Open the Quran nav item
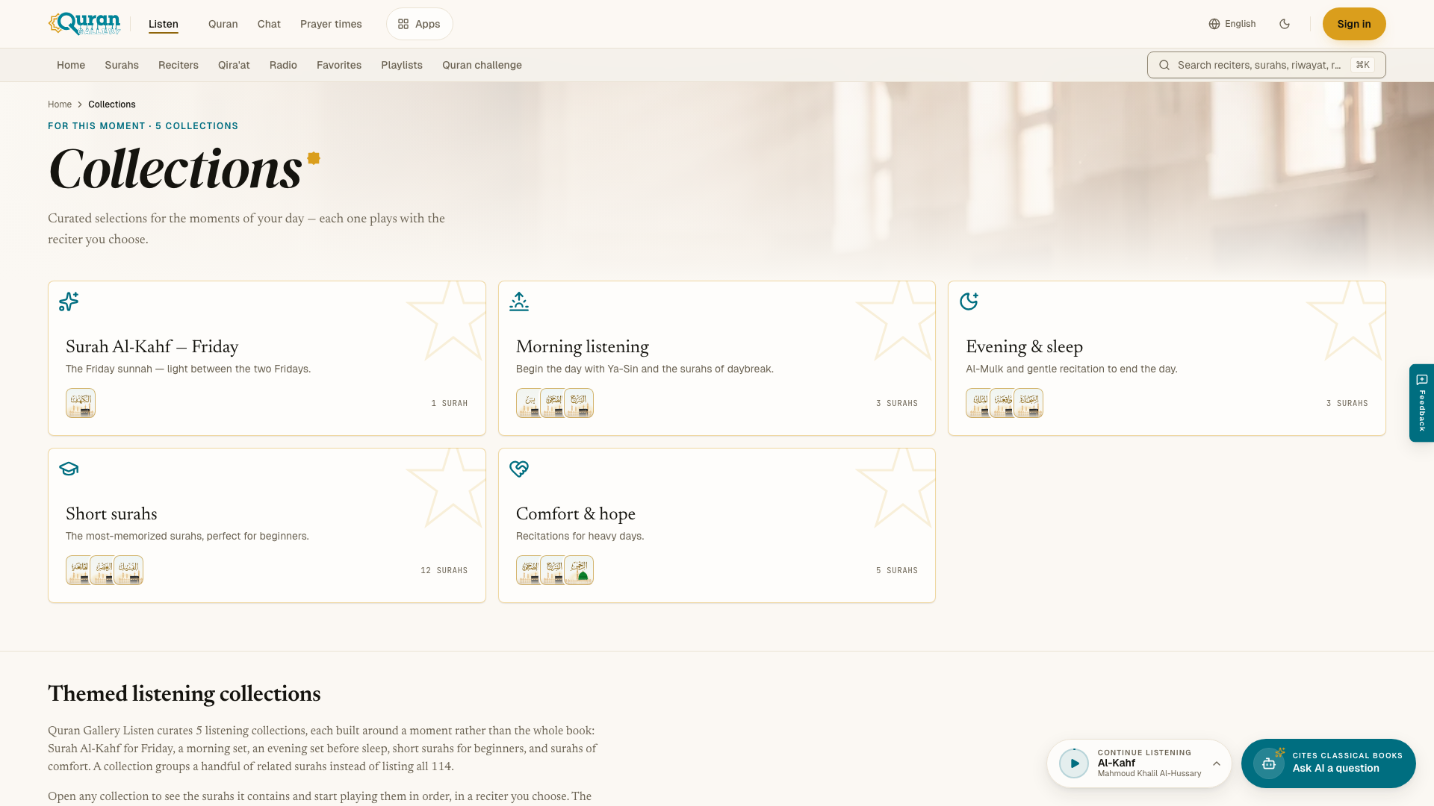1434x806 pixels. pos(223,24)
